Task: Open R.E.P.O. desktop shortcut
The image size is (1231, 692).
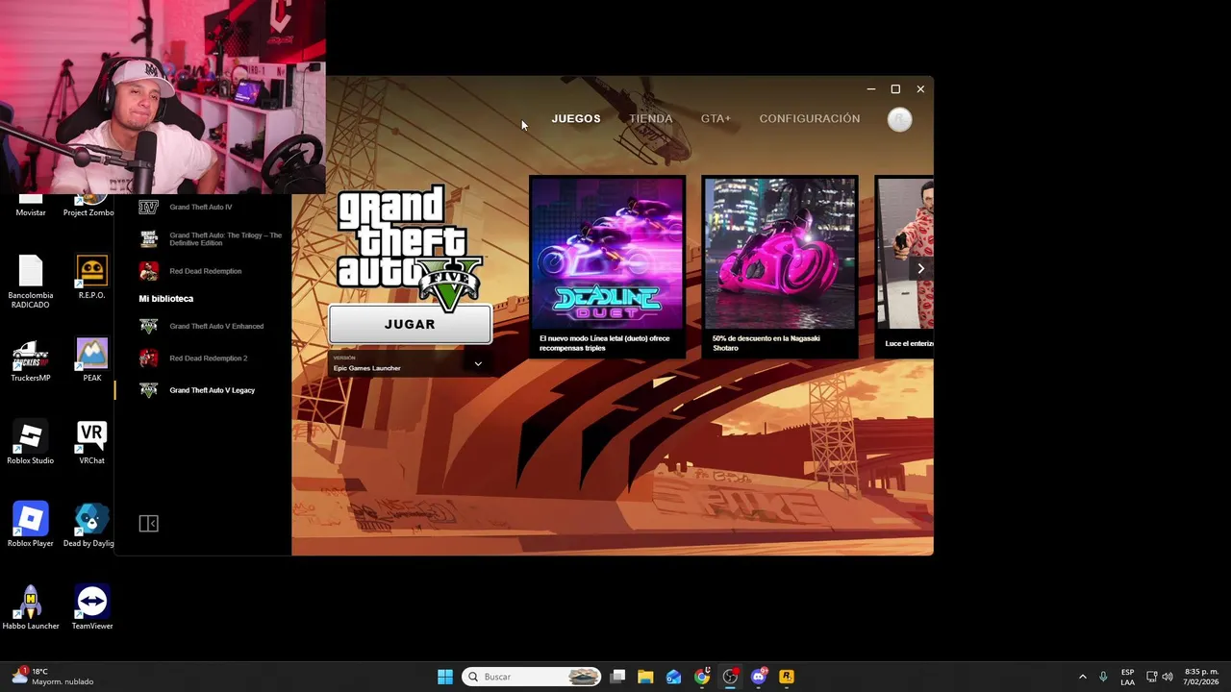Action: [x=91, y=279]
